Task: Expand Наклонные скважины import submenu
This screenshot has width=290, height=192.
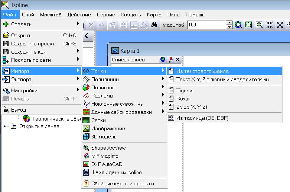Action: [124, 104]
